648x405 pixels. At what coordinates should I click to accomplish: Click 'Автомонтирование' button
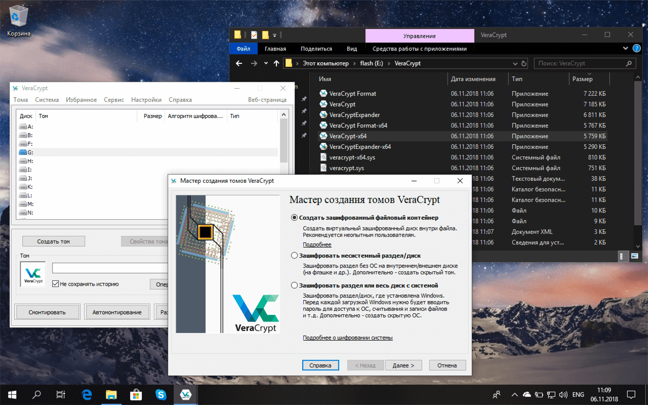[x=117, y=312]
